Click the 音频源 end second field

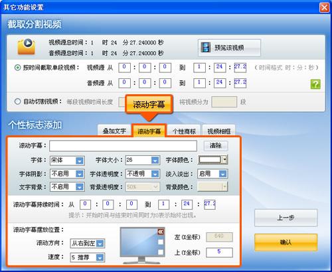tap(240, 83)
